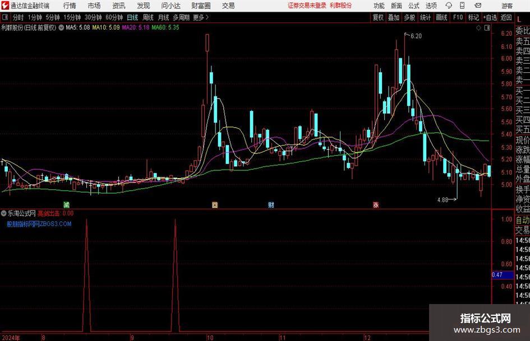Click the 财 event marker on chart
The width and height of the screenshot is (530, 341).
tap(271, 204)
